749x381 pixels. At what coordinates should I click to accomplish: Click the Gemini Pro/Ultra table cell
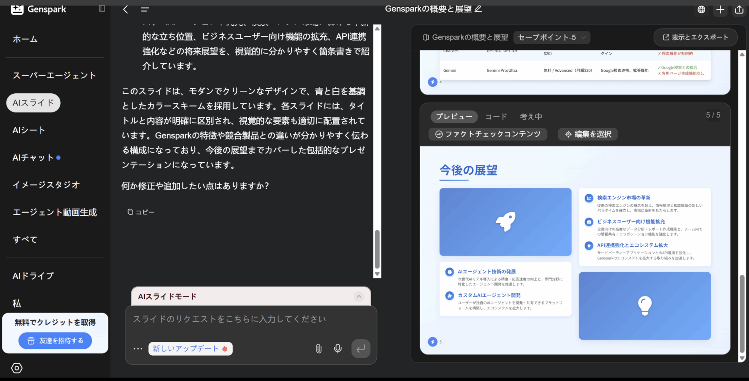coord(502,71)
